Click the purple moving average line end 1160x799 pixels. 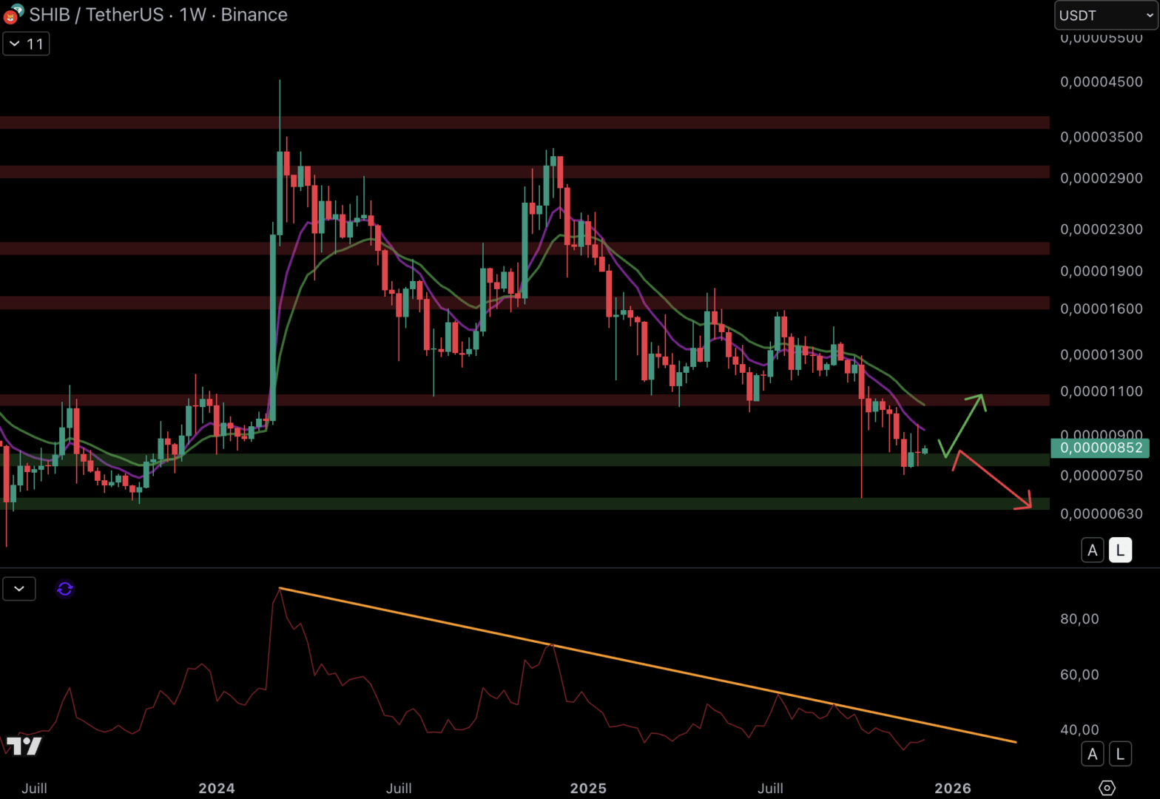coord(923,429)
